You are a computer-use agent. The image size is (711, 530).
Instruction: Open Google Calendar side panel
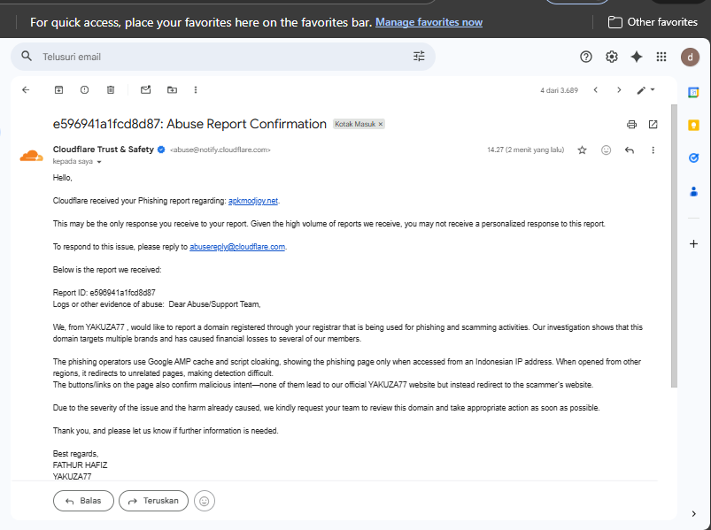(693, 92)
